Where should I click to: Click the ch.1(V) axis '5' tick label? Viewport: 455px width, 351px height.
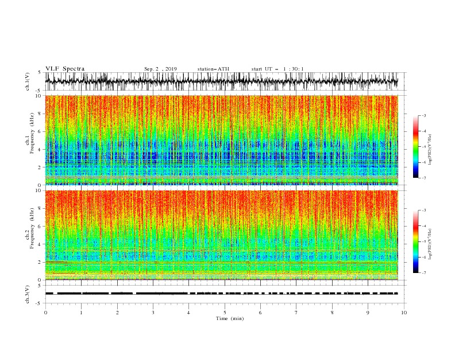pyautogui.click(x=39, y=72)
